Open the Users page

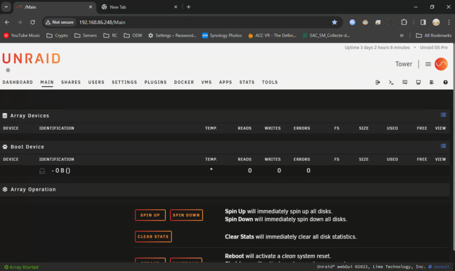[x=96, y=82]
